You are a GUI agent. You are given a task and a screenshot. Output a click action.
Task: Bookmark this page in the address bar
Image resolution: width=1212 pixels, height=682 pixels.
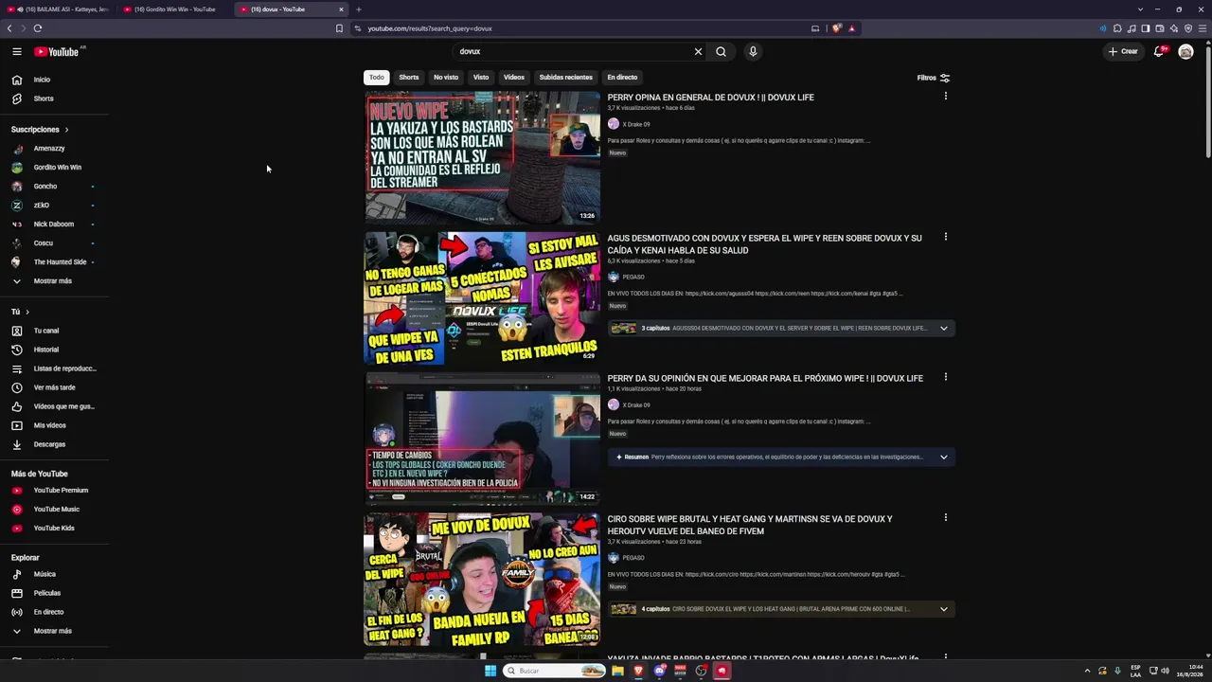339,28
